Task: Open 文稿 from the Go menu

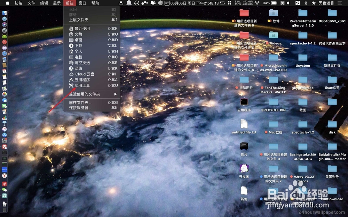Action: pyautogui.click(x=92, y=34)
